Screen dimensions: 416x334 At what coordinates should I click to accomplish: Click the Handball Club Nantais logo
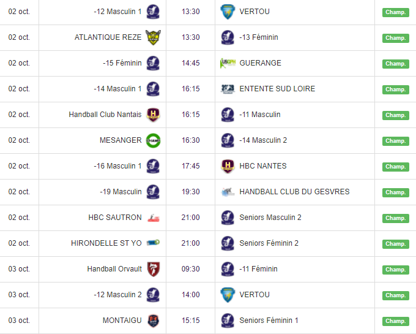[x=153, y=115]
